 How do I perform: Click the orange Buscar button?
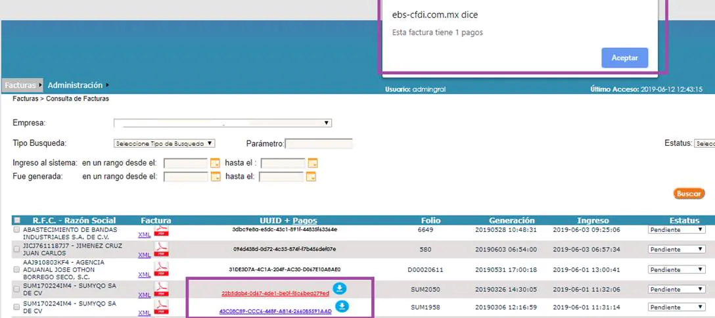click(x=689, y=194)
